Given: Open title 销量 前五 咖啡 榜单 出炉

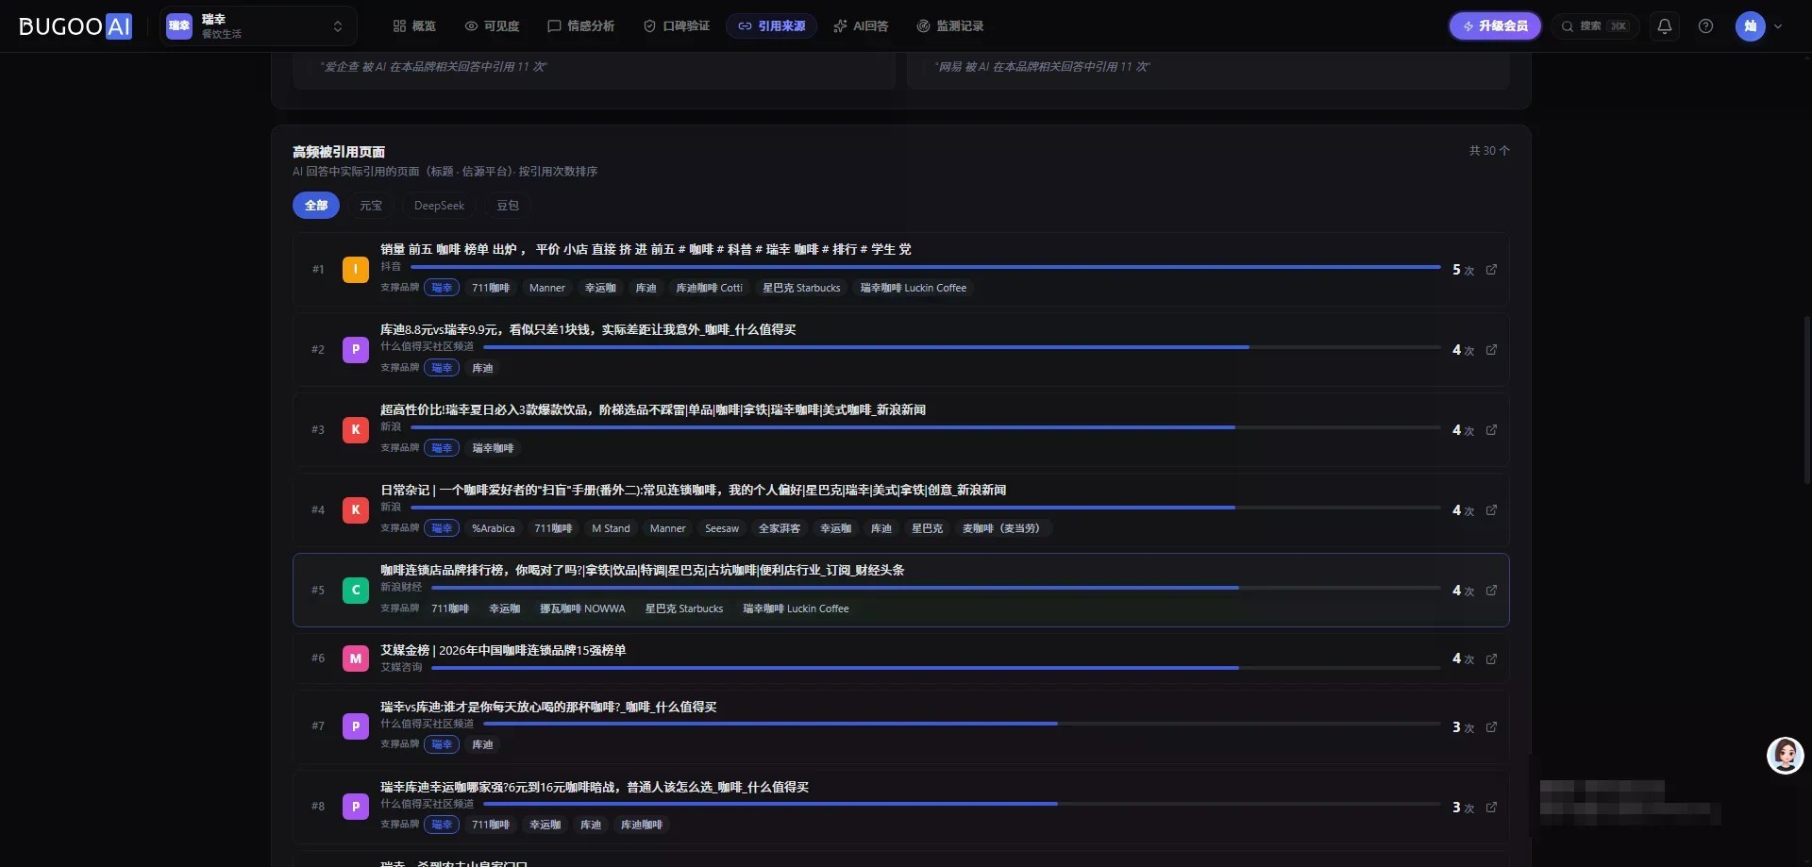Looking at the screenshot, I should (646, 249).
